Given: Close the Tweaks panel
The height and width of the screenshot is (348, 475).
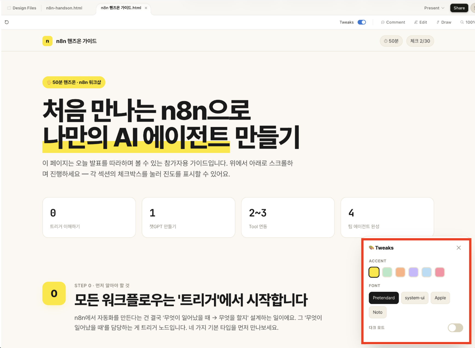Looking at the screenshot, I should click(459, 248).
